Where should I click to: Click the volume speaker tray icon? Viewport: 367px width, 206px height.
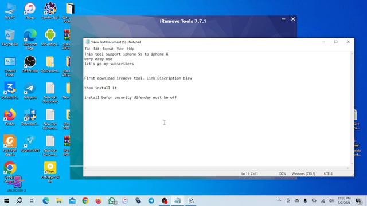(331, 201)
